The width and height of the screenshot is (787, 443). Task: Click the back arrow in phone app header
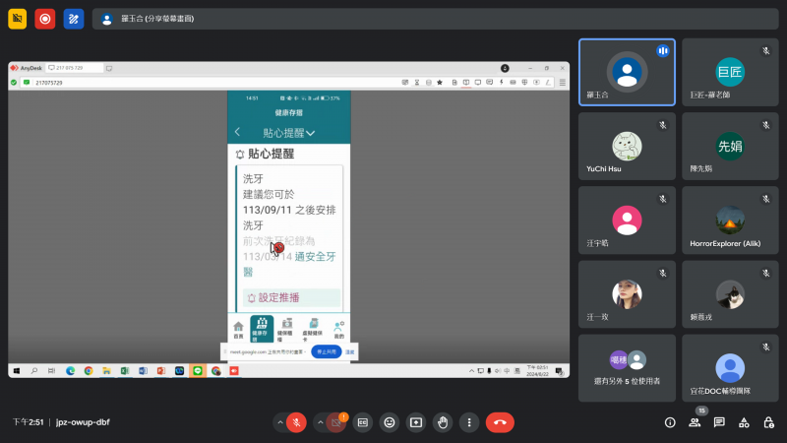click(237, 132)
